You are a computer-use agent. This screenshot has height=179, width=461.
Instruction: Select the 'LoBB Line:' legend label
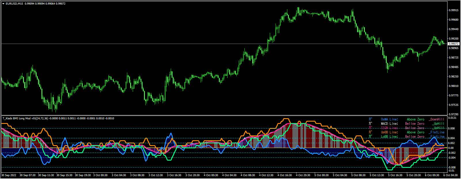pos(389,137)
